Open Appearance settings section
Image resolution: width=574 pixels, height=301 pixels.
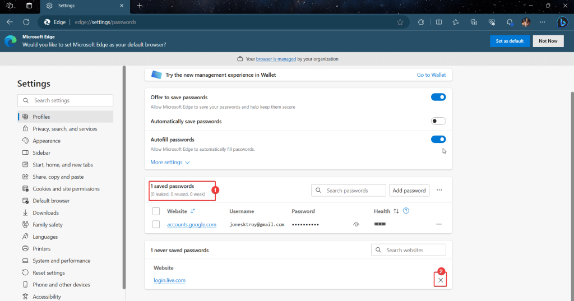pyautogui.click(x=66, y=141)
